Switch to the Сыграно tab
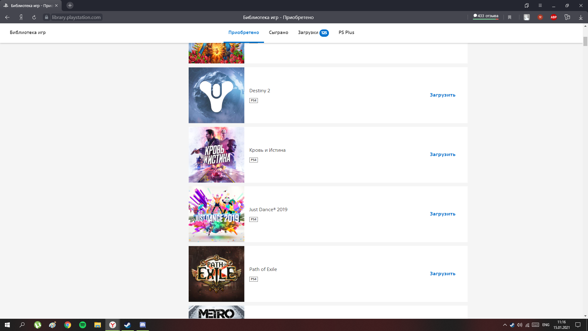The height and width of the screenshot is (331, 588). click(278, 32)
